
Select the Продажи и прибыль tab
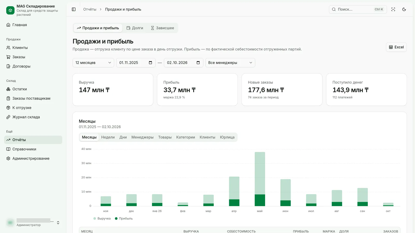(98, 28)
